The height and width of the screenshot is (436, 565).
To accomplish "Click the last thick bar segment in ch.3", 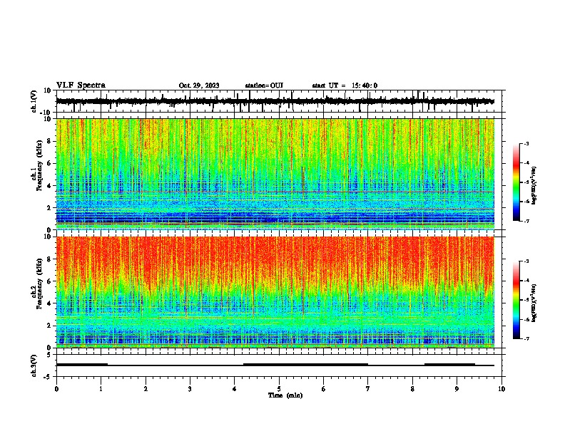I will [x=449, y=365].
